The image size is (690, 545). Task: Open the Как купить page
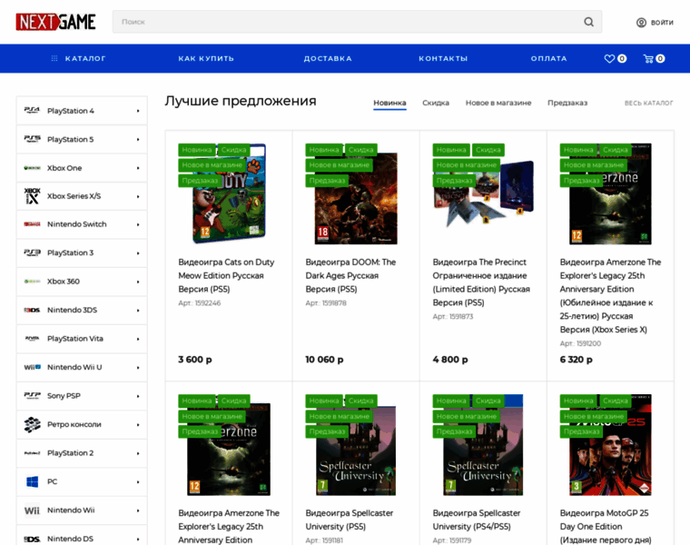pyautogui.click(x=206, y=58)
